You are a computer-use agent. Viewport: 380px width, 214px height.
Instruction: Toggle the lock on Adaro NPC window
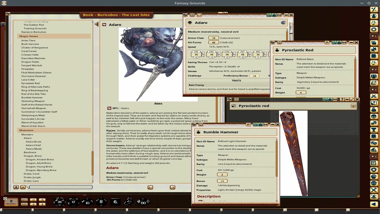click(274, 15)
